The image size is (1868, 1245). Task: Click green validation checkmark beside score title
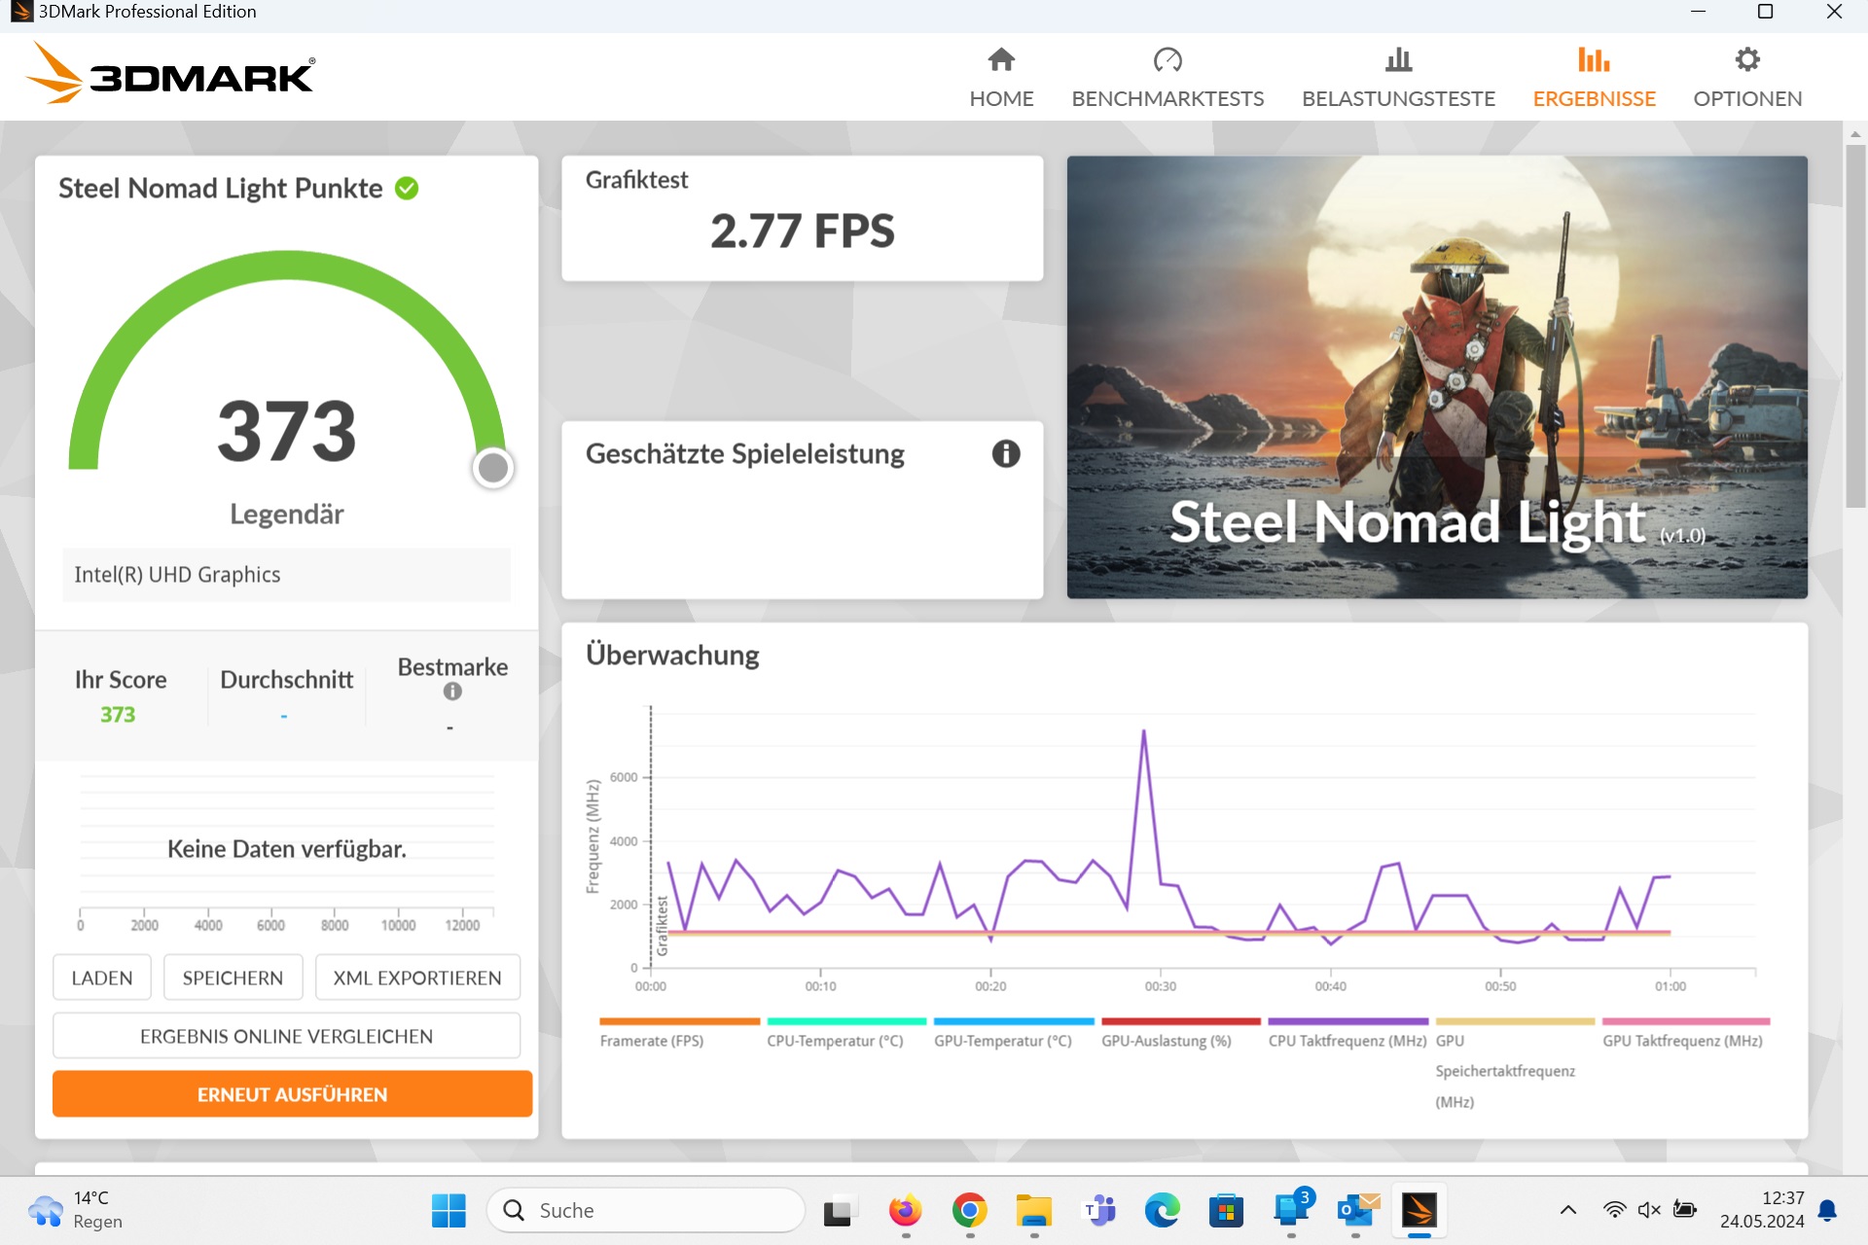tap(407, 189)
